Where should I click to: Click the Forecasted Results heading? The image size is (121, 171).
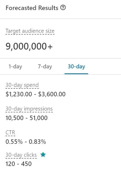(32, 8)
